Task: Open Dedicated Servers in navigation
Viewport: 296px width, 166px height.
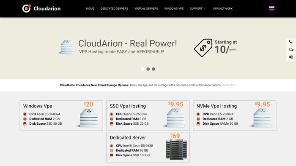Action: [114, 8]
